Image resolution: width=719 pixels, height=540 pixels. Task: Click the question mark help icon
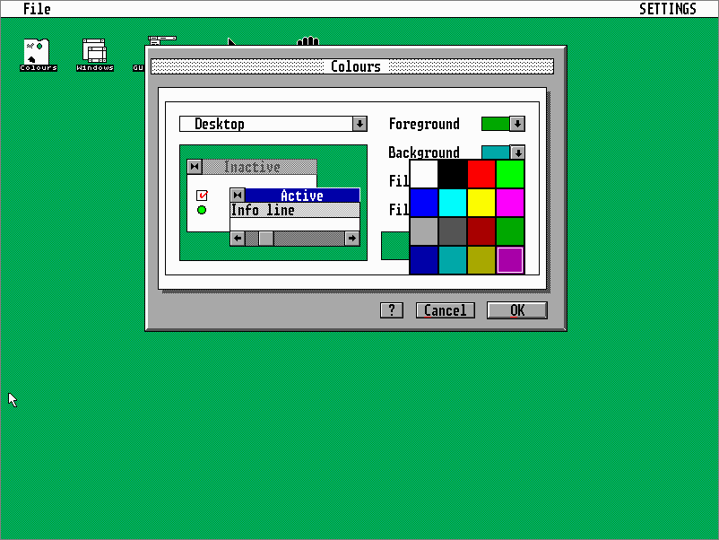[x=392, y=309]
